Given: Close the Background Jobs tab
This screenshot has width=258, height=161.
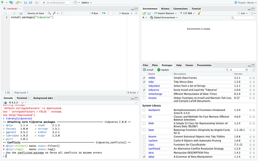Looking at the screenshot, I should click(x=55, y=98).
